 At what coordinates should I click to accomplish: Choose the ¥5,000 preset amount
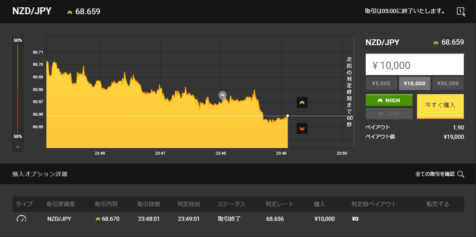381,84
